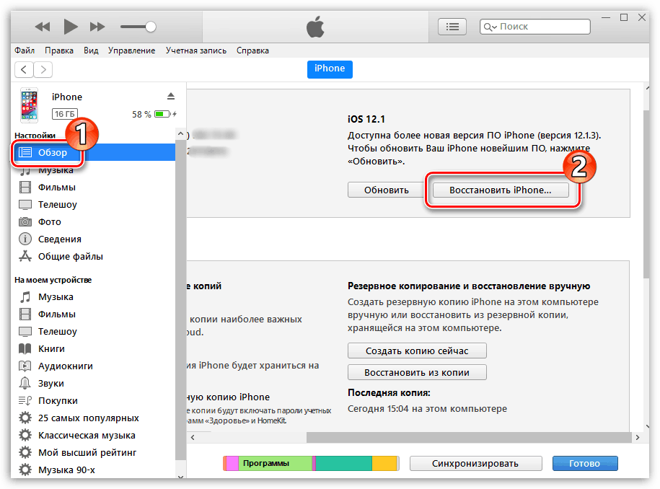The width and height of the screenshot is (660, 489).
Task: Open the Управление menu
Action: coord(132,50)
